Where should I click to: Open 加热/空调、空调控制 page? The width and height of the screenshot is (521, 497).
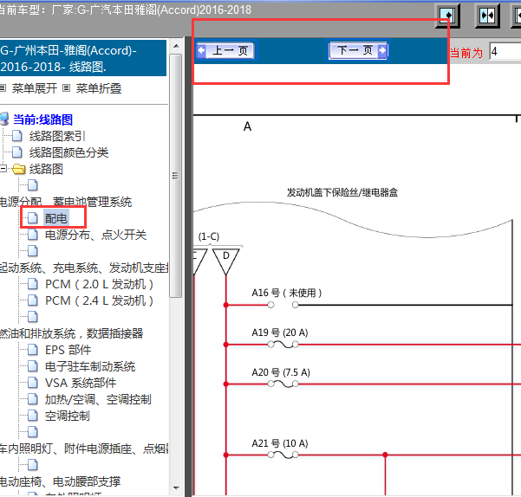click(x=98, y=399)
